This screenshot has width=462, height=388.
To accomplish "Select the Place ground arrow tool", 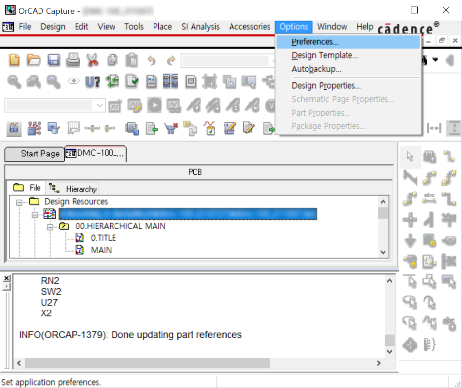I will [x=410, y=241].
